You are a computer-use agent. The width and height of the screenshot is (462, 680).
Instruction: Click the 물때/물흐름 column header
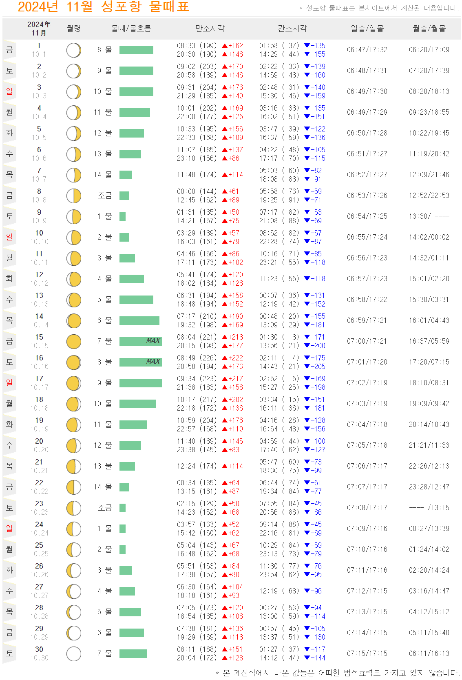point(131,29)
